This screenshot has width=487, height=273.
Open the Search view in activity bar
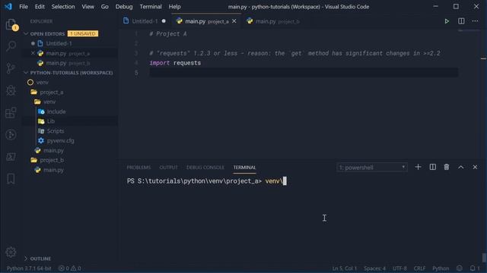click(11, 46)
